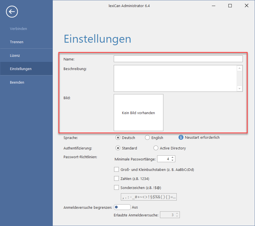Click the back arrow icon
The height and width of the screenshot is (226, 255).
pyautogui.click(x=12, y=12)
